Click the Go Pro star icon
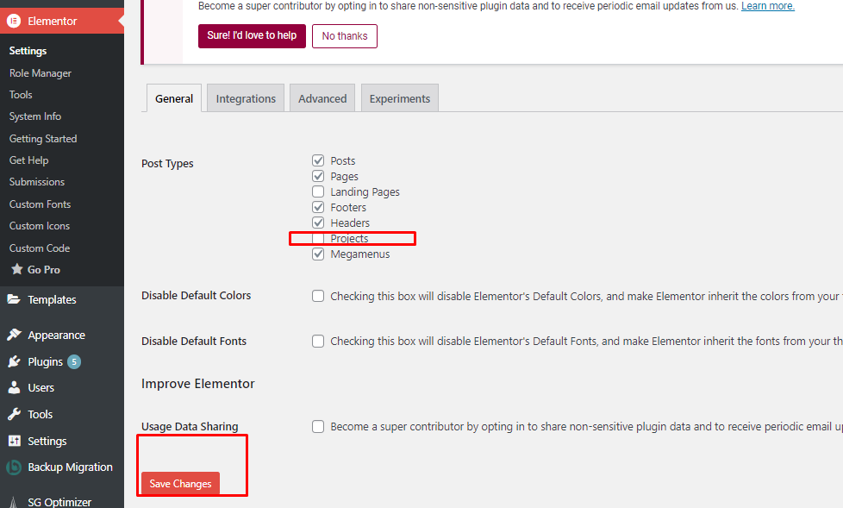Image resolution: width=843 pixels, height=508 pixels. click(16, 269)
